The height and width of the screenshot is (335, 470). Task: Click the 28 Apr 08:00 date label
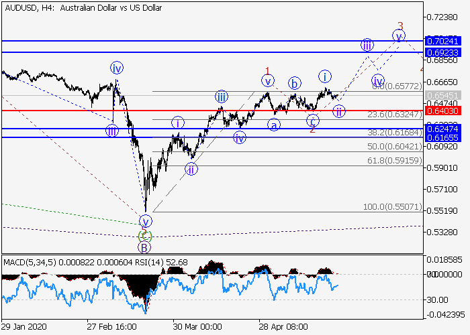(283, 327)
